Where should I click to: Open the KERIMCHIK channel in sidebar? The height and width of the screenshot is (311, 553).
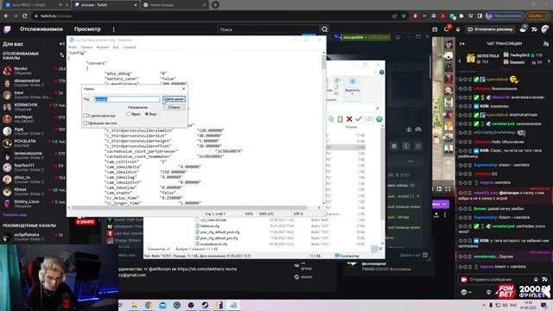[34, 107]
